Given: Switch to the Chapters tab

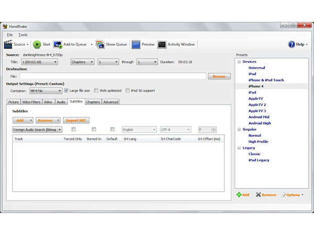Looking at the screenshot, I should (x=93, y=102).
